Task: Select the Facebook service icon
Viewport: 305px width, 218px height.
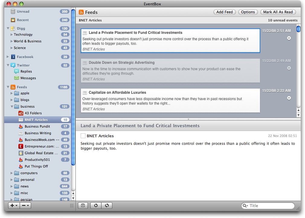Action: [x=13, y=57]
